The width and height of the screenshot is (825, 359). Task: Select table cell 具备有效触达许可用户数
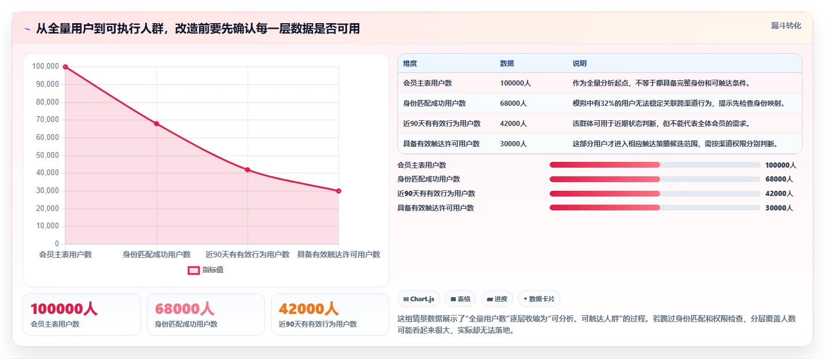tap(441, 144)
